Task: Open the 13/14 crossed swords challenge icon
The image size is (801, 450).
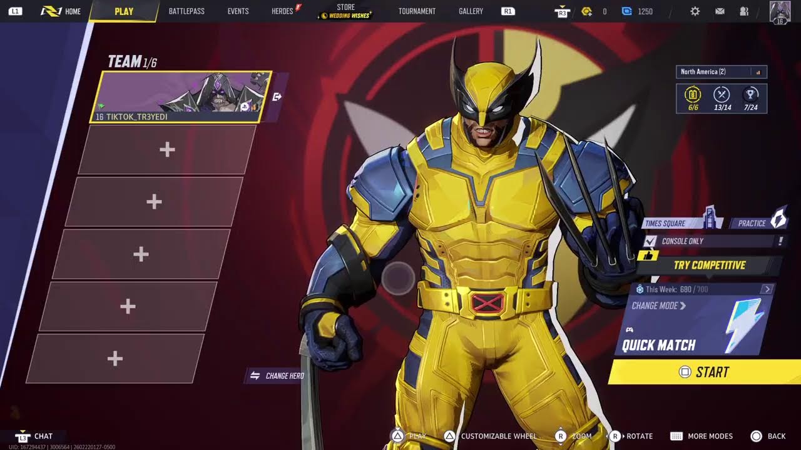Action: (x=722, y=99)
